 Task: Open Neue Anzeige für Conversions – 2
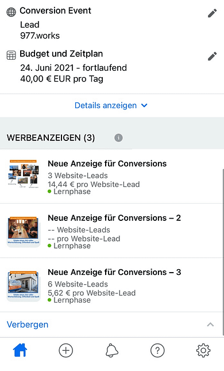click(x=112, y=231)
